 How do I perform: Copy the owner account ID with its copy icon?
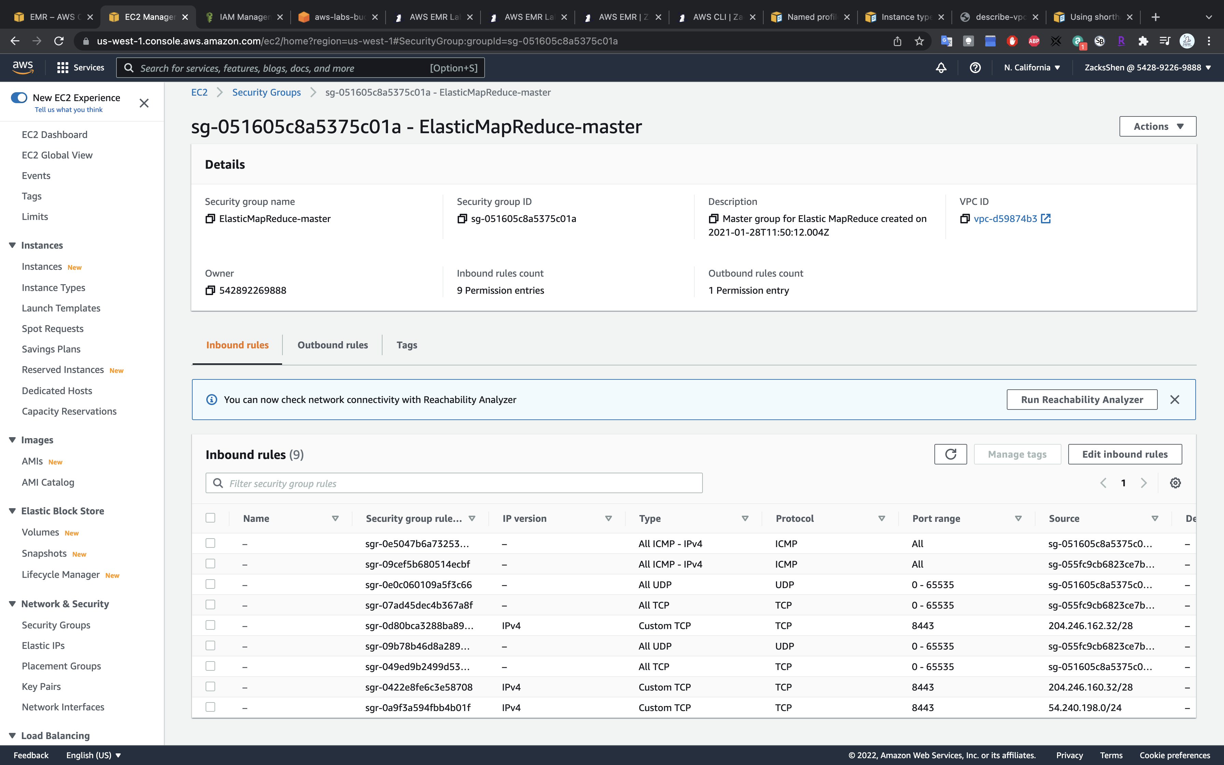pos(210,290)
